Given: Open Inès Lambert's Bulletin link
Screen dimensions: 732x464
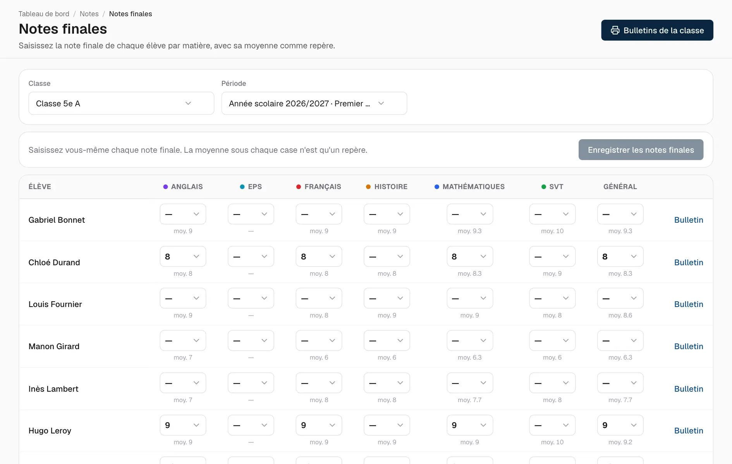Looking at the screenshot, I should pyautogui.click(x=689, y=389).
